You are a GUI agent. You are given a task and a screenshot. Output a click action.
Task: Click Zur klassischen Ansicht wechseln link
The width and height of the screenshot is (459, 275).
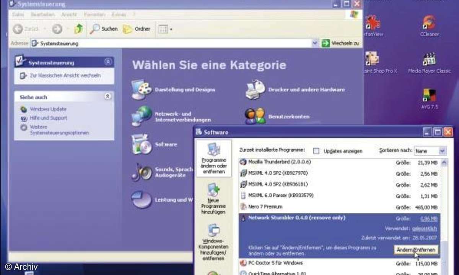pos(65,76)
